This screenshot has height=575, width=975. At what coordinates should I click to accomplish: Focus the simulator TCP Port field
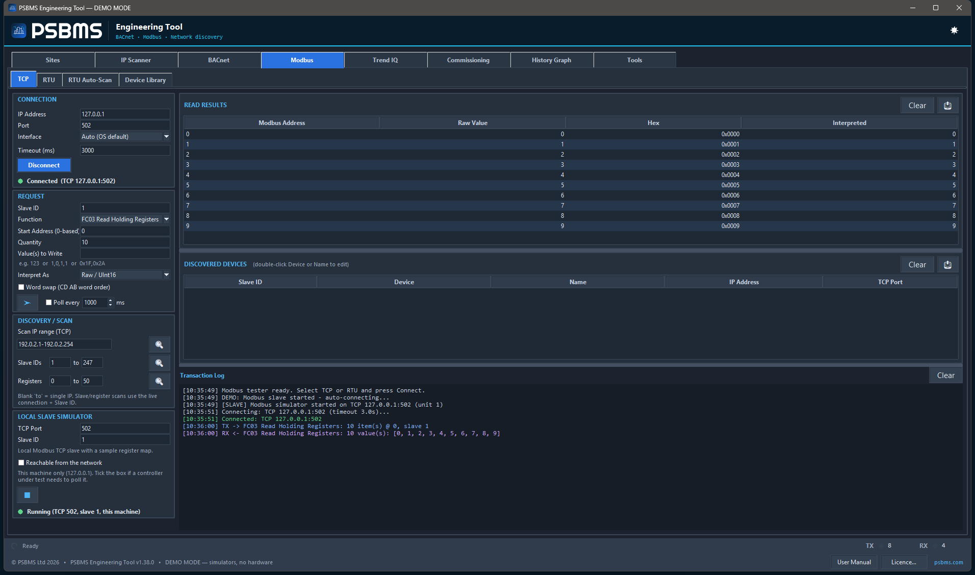(x=125, y=429)
